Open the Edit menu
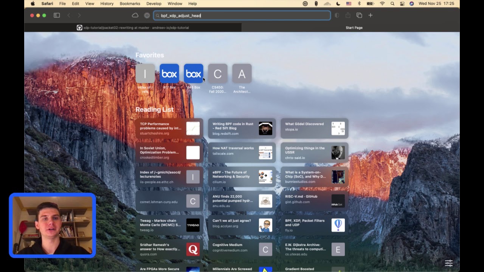This screenshot has height=272, width=484. pos(76,3)
